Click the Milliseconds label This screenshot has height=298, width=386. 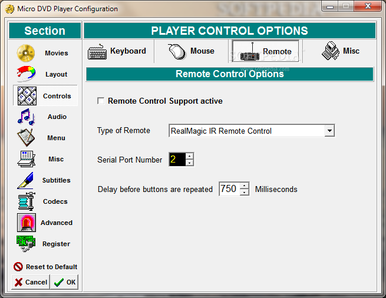pos(276,189)
